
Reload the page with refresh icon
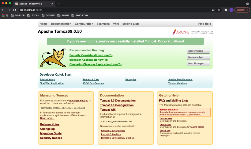click(x=15, y=10)
